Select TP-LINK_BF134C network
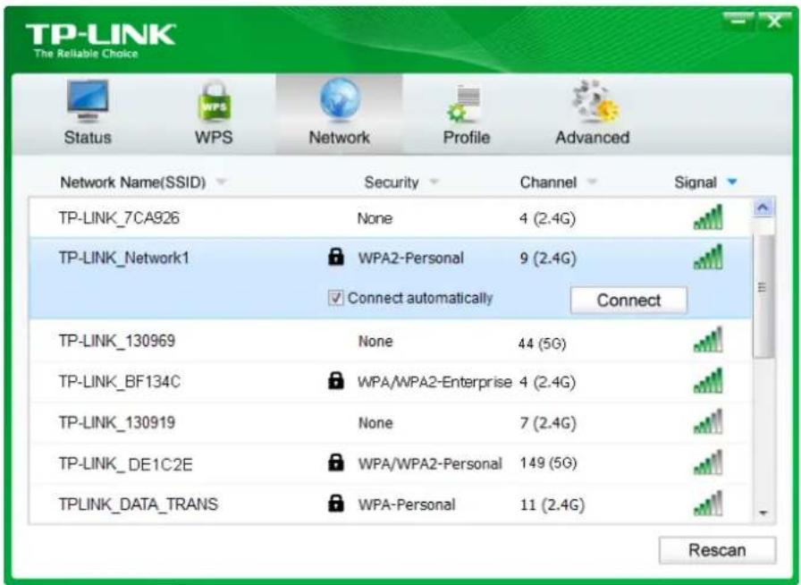The width and height of the screenshot is (801, 585). coord(391,381)
